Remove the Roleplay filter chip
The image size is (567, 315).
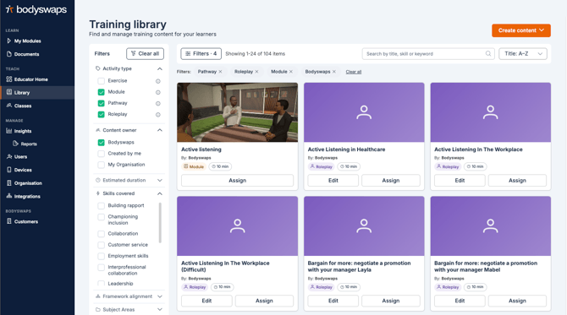point(256,72)
